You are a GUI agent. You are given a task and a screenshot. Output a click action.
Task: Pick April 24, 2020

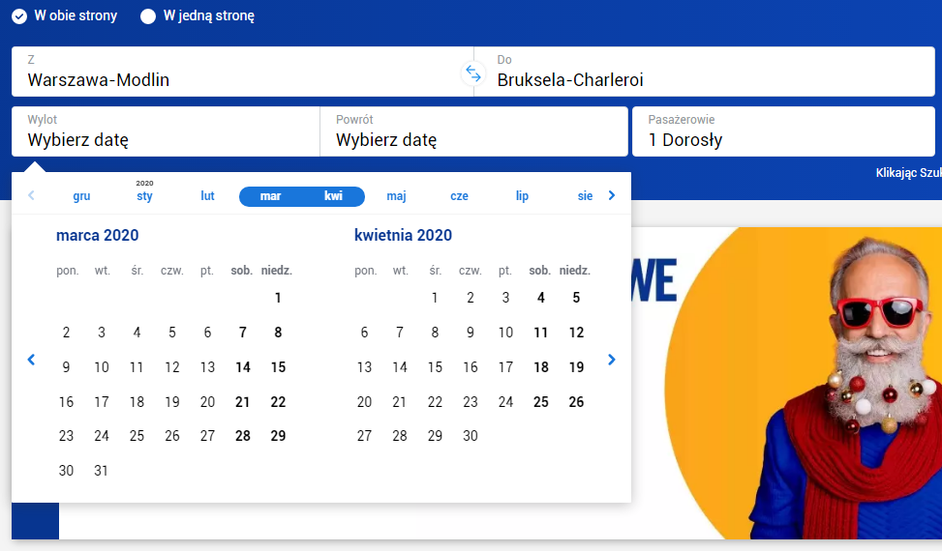point(505,402)
